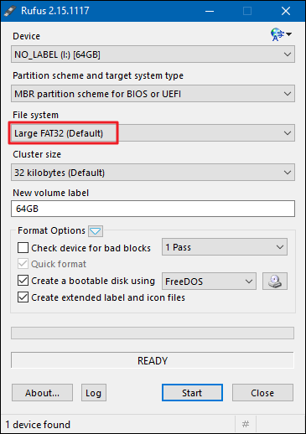Viewport: 306px width, 434px height.
Task: Expand the Cluster size dropdown
Action: click(x=153, y=173)
